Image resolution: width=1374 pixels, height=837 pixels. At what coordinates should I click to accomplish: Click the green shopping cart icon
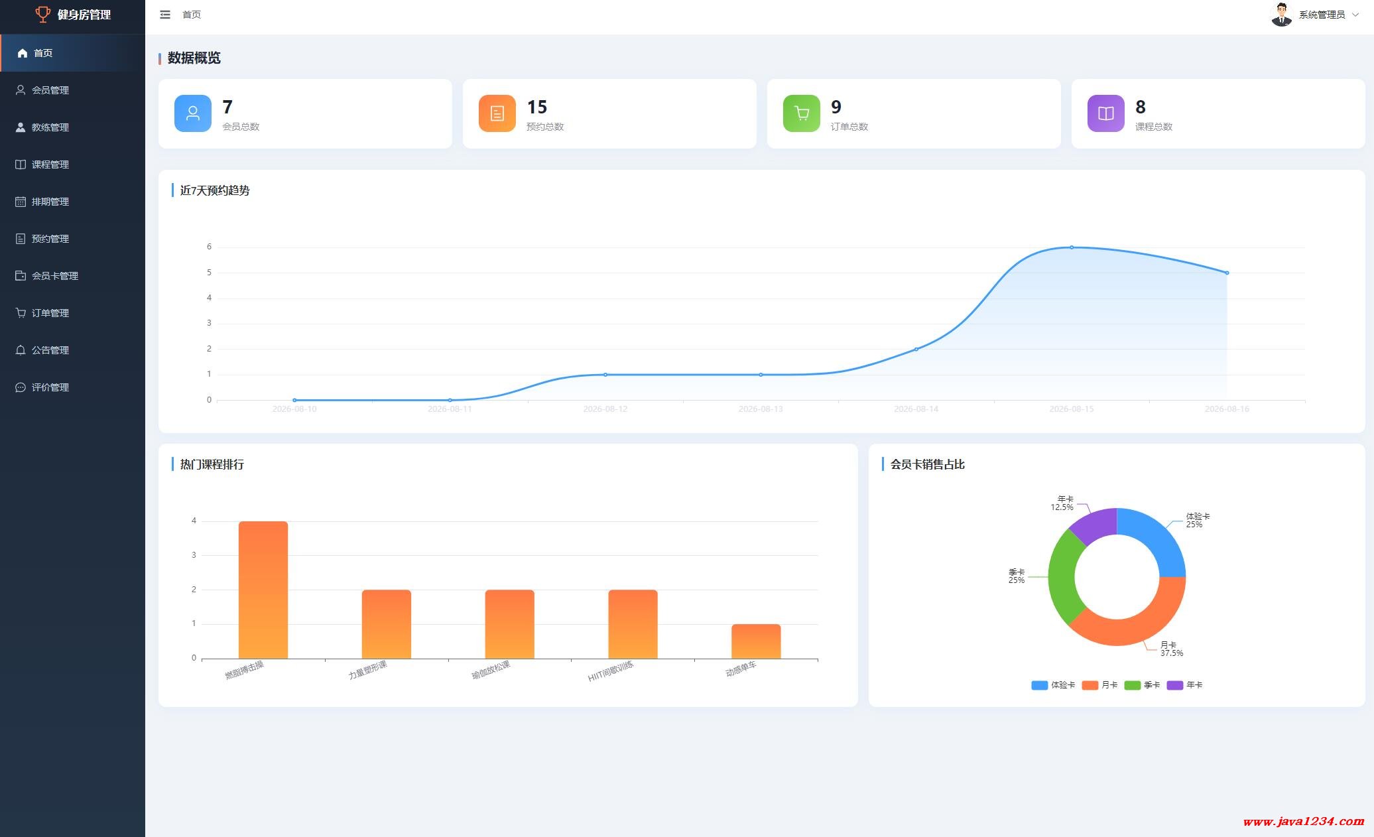pos(802,113)
